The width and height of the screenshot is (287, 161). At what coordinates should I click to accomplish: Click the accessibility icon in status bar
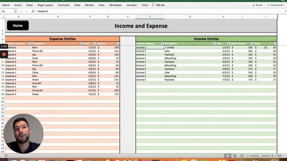6,156
